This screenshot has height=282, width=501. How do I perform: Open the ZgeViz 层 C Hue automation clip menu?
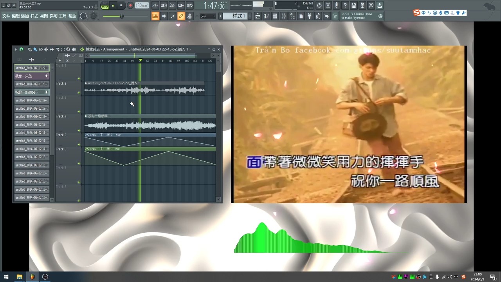pos(87,149)
